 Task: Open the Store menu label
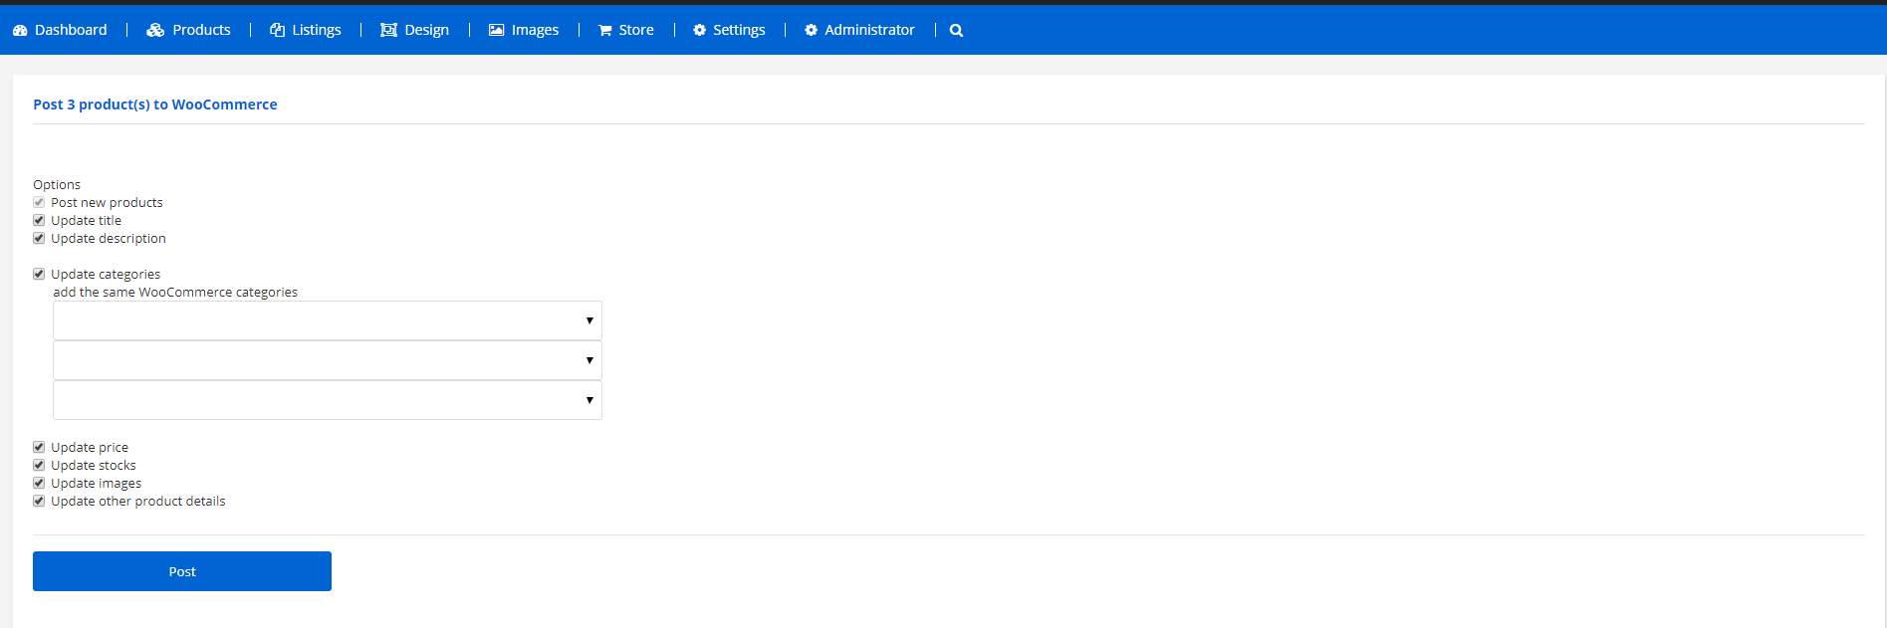pyautogui.click(x=636, y=30)
